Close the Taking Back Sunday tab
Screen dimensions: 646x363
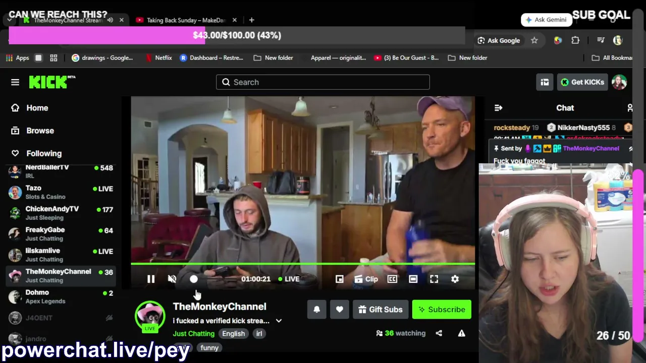(235, 20)
